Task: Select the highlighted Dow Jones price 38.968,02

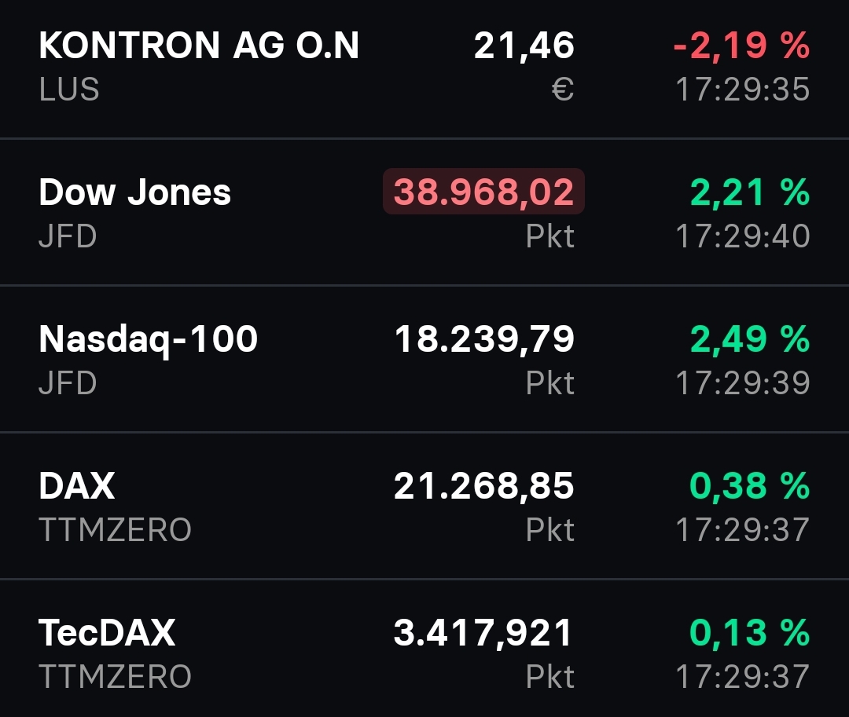Action: pyautogui.click(x=483, y=192)
